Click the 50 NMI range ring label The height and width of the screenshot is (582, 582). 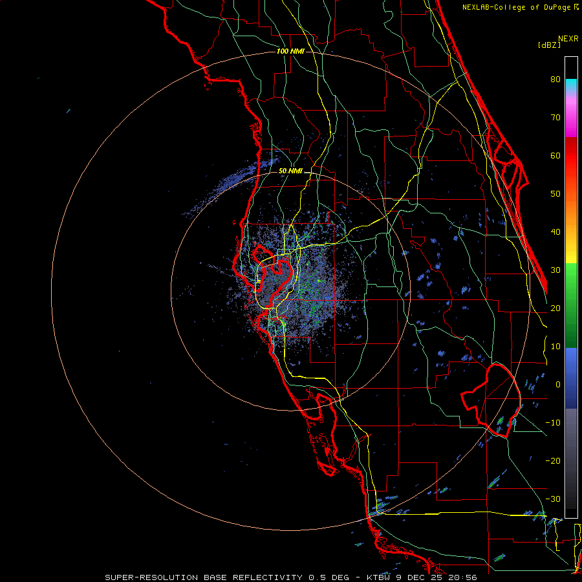click(290, 171)
